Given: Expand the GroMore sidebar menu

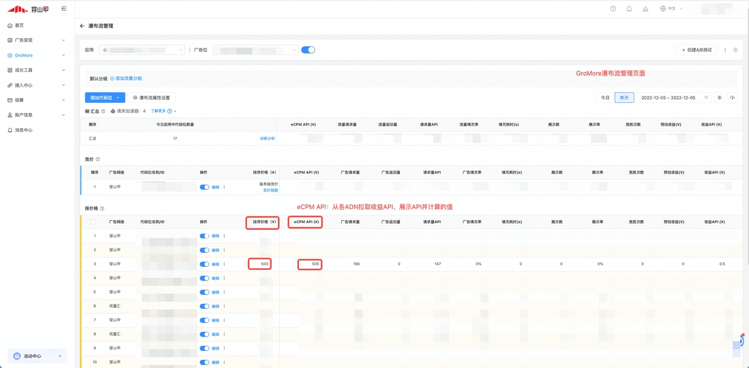Looking at the screenshot, I should coord(36,55).
